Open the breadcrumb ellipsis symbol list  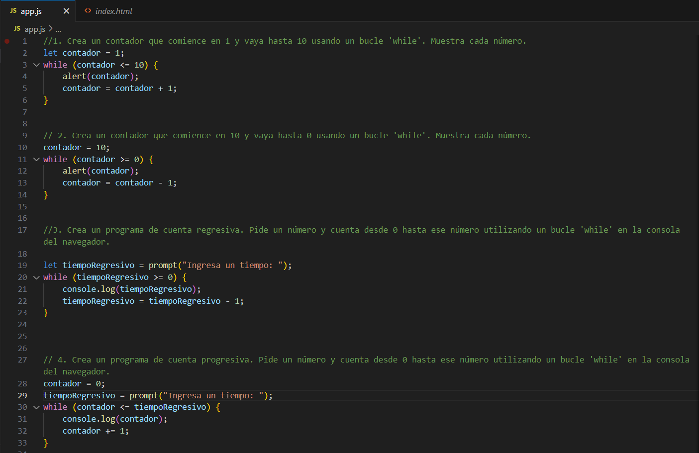point(58,29)
